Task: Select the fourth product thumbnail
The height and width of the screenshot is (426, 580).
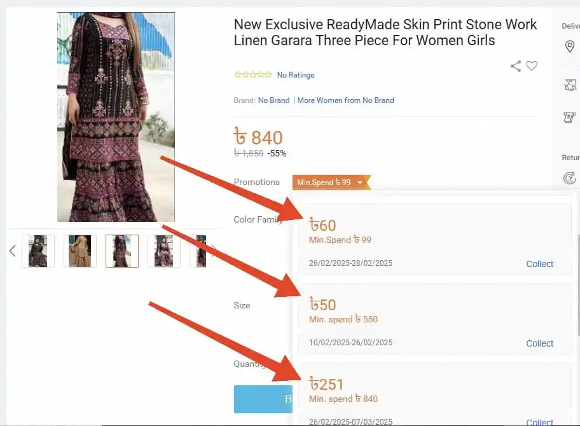Action: [164, 251]
